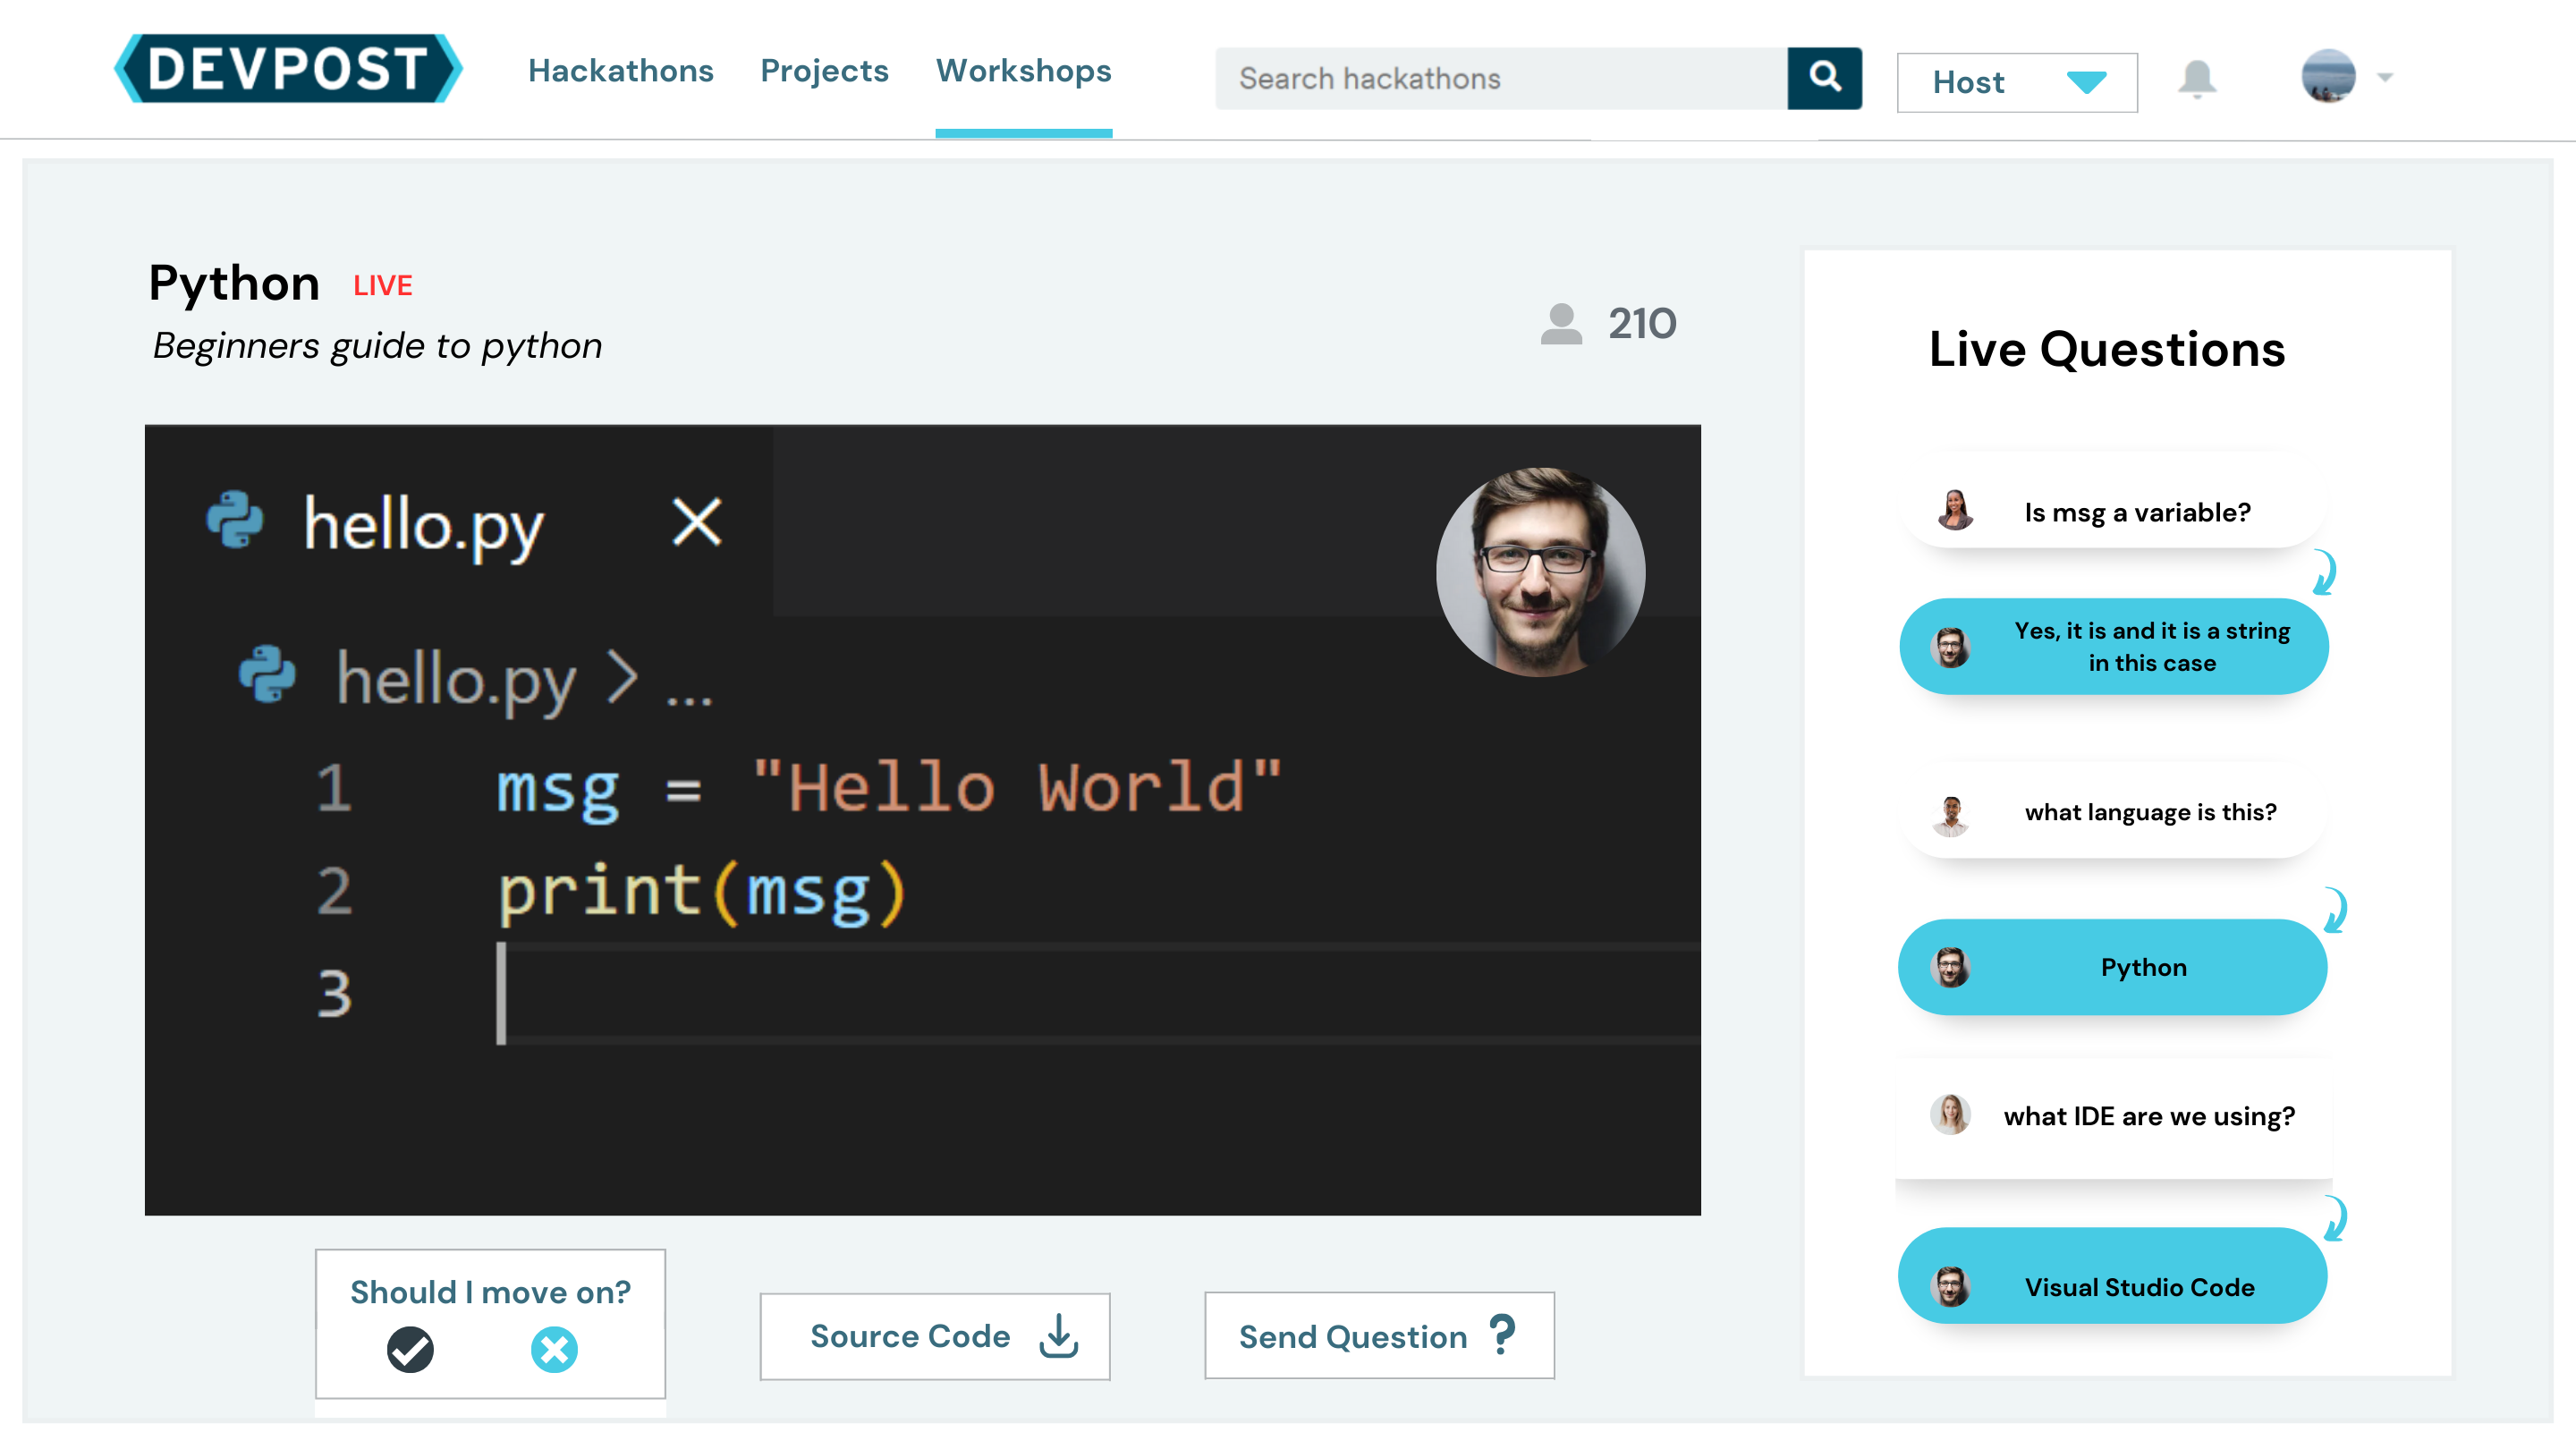Viewport: 2576px width, 1449px height.
Task: Focus the Search hackathons field
Action: tap(1500, 78)
